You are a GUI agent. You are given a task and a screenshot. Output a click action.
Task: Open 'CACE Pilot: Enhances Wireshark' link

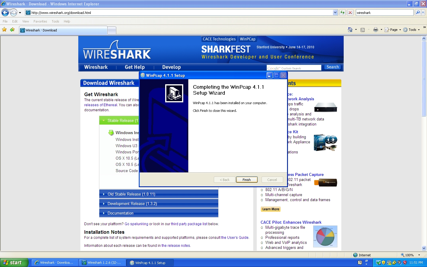click(x=291, y=222)
